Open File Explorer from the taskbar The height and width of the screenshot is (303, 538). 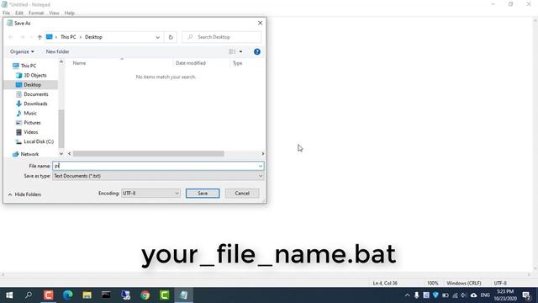pos(87,295)
